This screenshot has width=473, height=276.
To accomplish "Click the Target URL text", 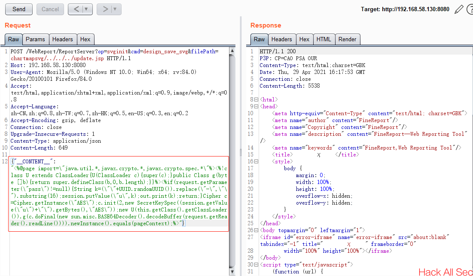I will (x=405, y=9).
